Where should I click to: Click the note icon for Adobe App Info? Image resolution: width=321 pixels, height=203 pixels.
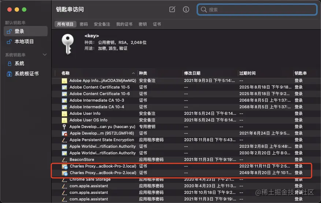tap(64, 80)
